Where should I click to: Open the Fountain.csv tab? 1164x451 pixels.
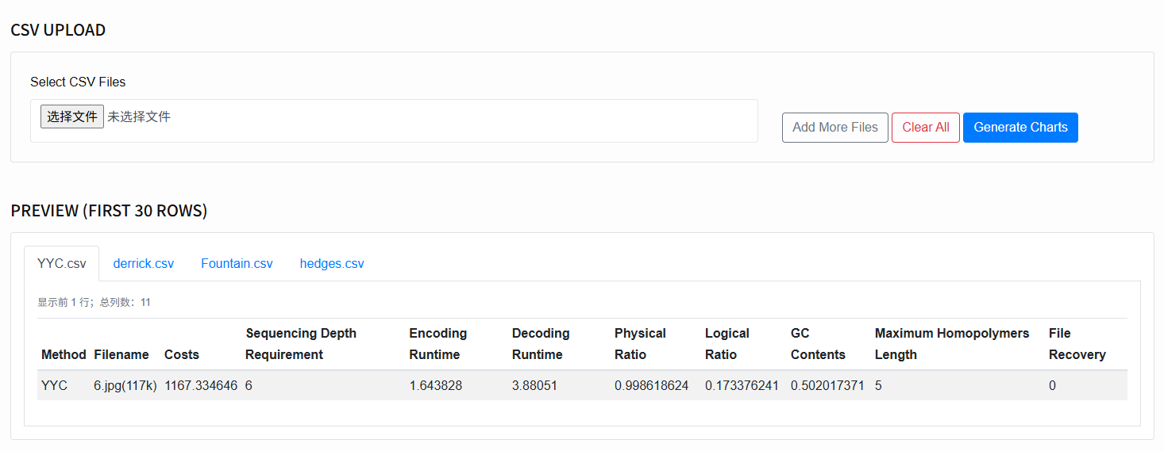(x=237, y=264)
